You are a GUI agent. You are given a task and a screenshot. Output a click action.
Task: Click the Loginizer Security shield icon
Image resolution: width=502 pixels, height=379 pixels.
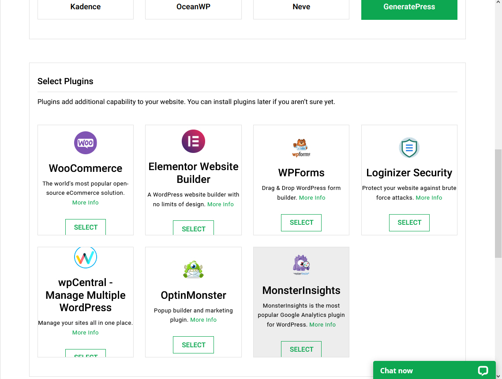pyautogui.click(x=409, y=148)
